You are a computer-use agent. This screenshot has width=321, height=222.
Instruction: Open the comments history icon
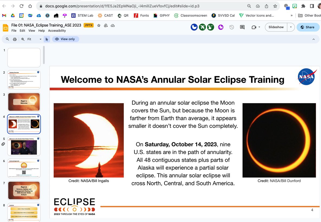point(242,27)
